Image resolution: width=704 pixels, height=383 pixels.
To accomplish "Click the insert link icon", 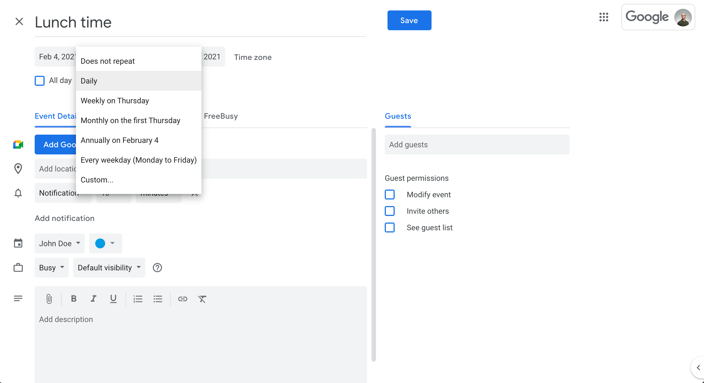I will (x=182, y=299).
